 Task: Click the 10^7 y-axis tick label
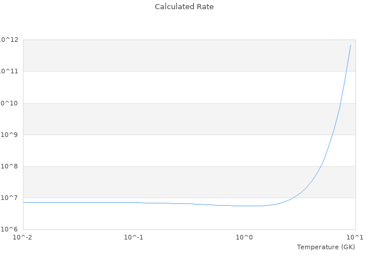coord(10,198)
